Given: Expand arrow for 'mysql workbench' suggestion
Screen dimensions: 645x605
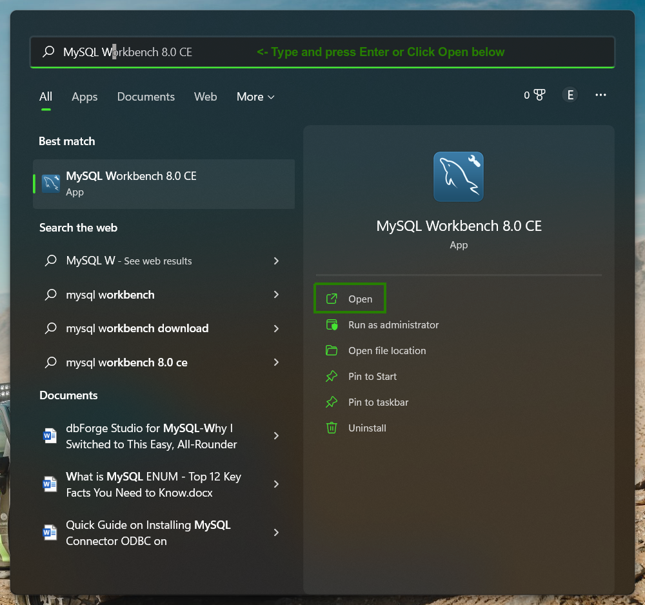Looking at the screenshot, I should (x=276, y=295).
